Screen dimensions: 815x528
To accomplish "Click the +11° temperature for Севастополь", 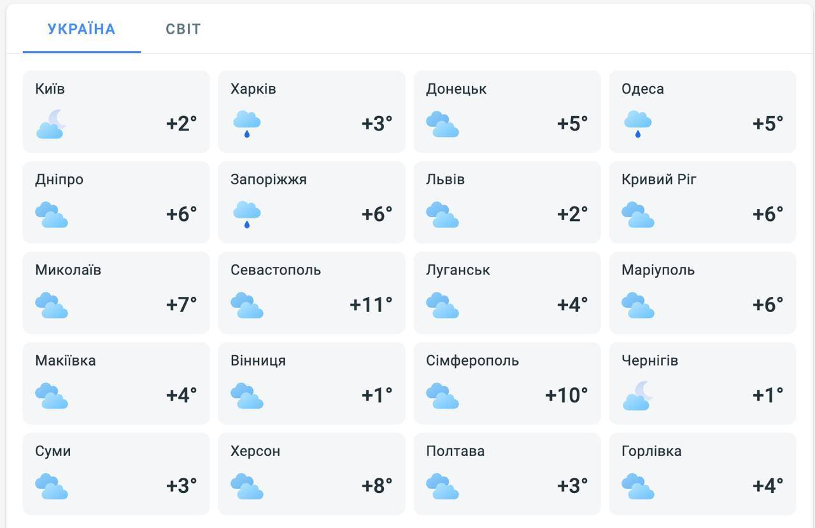I will (x=371, y=304).
